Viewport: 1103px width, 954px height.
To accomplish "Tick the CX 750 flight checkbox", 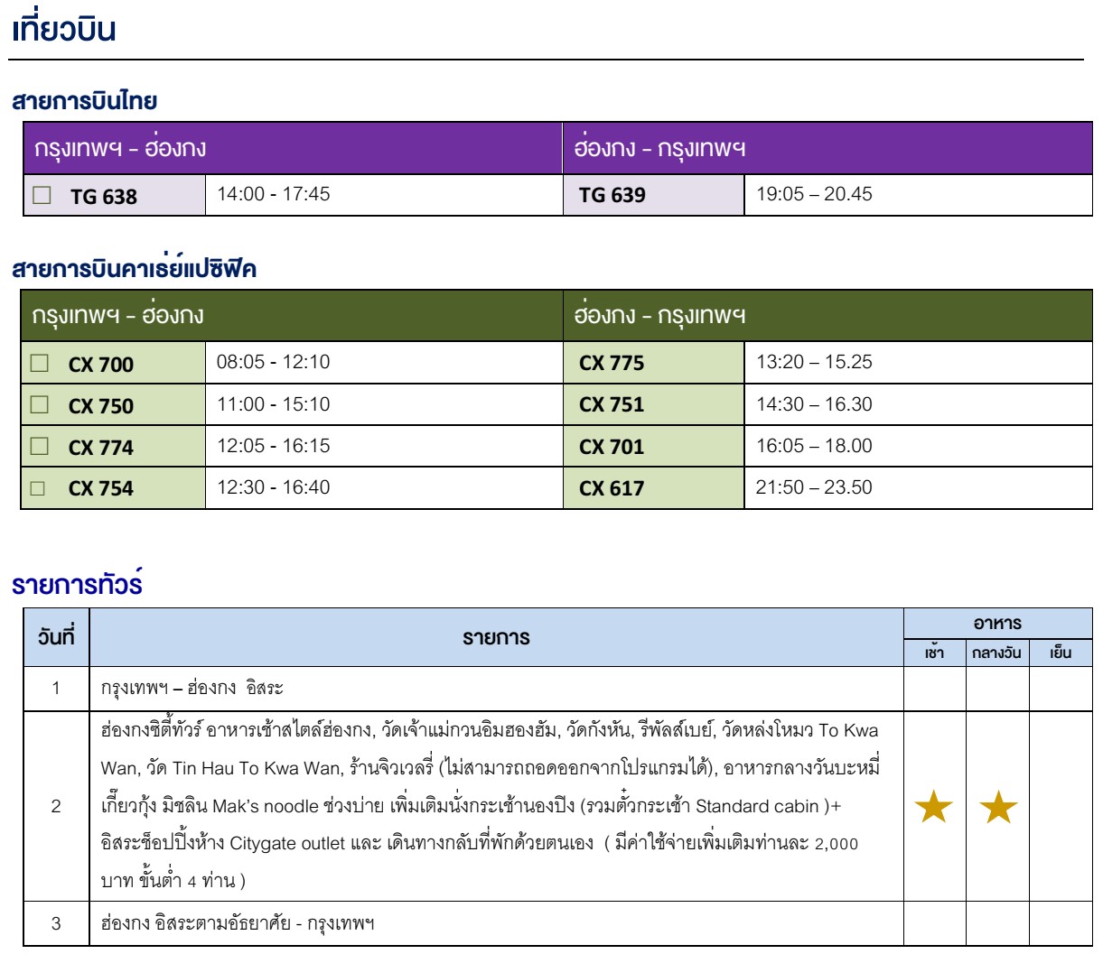I will click(x=39, y=405).
